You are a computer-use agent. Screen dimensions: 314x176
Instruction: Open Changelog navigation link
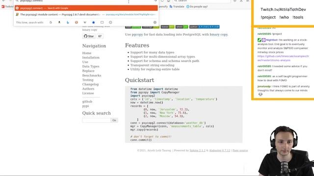point(90,85)
